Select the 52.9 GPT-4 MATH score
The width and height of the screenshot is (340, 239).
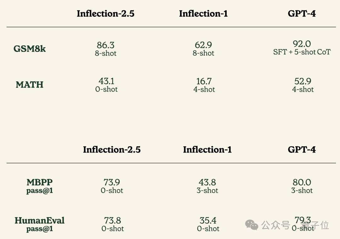click(303, 81)
